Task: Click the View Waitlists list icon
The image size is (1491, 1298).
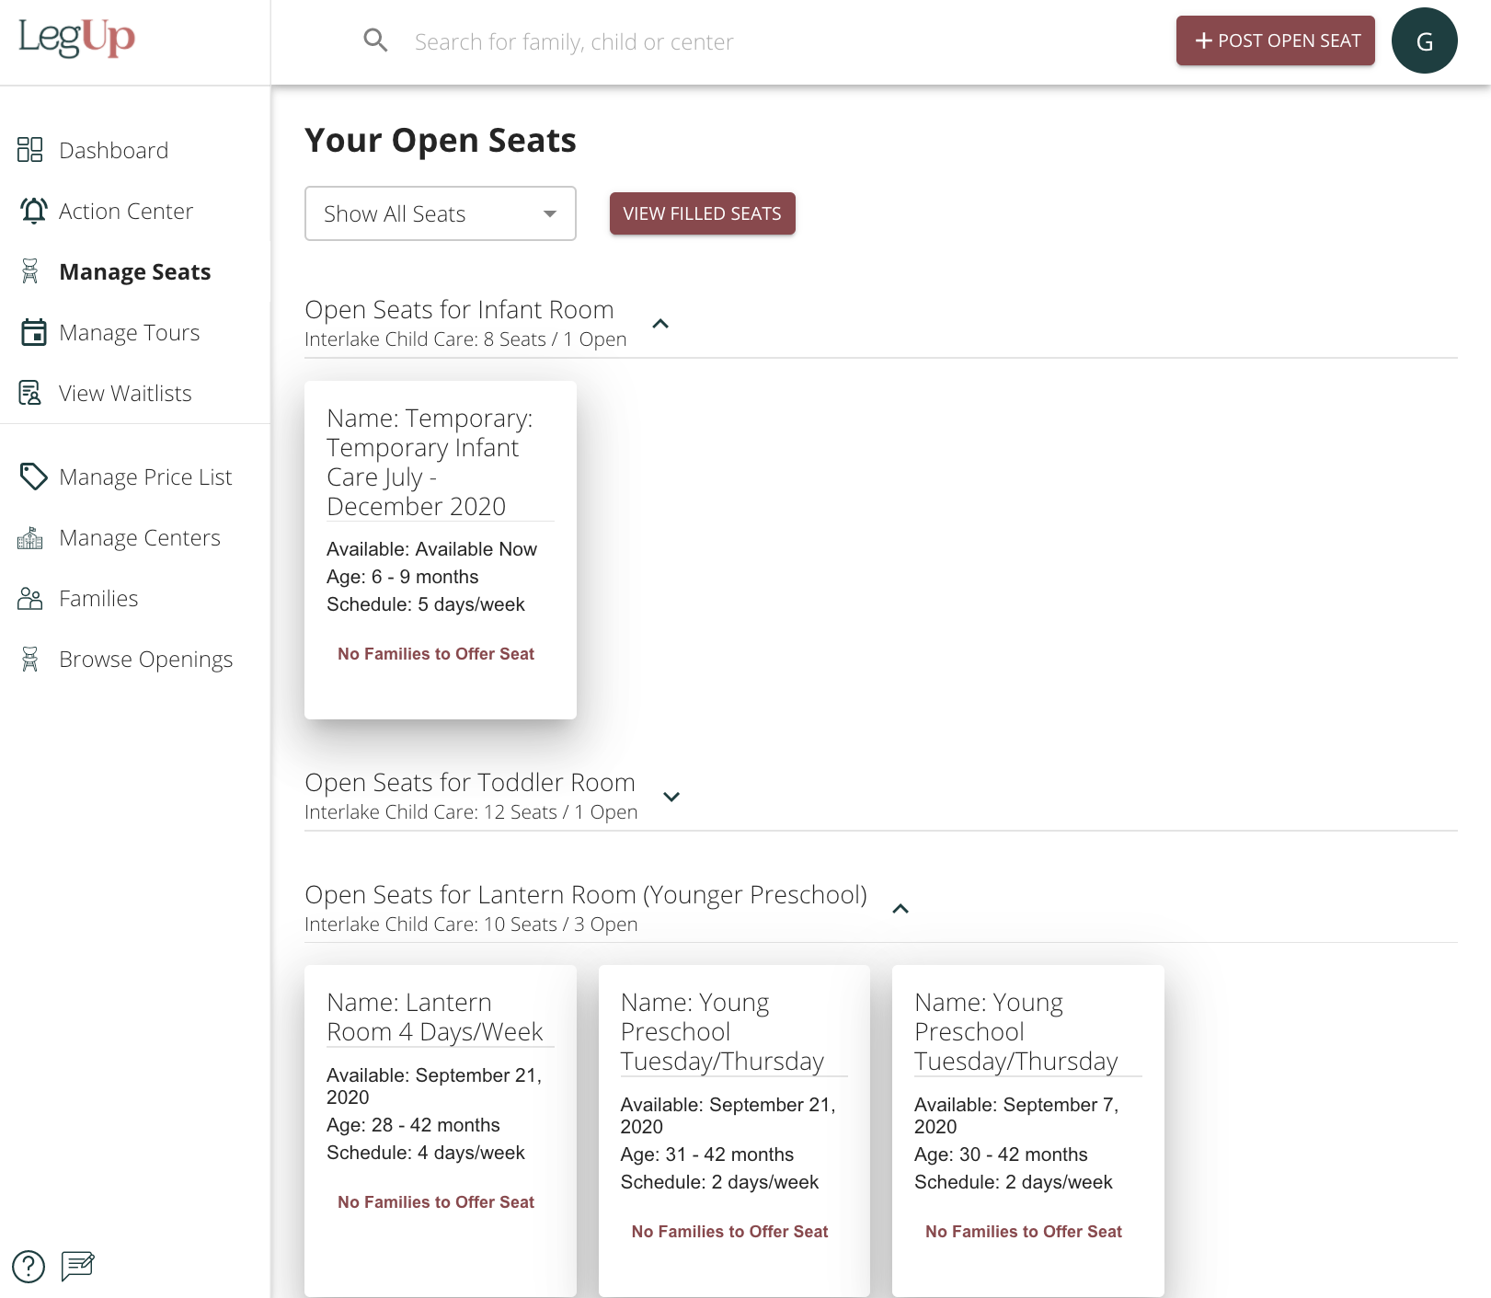Action: (x=30, y=393)
